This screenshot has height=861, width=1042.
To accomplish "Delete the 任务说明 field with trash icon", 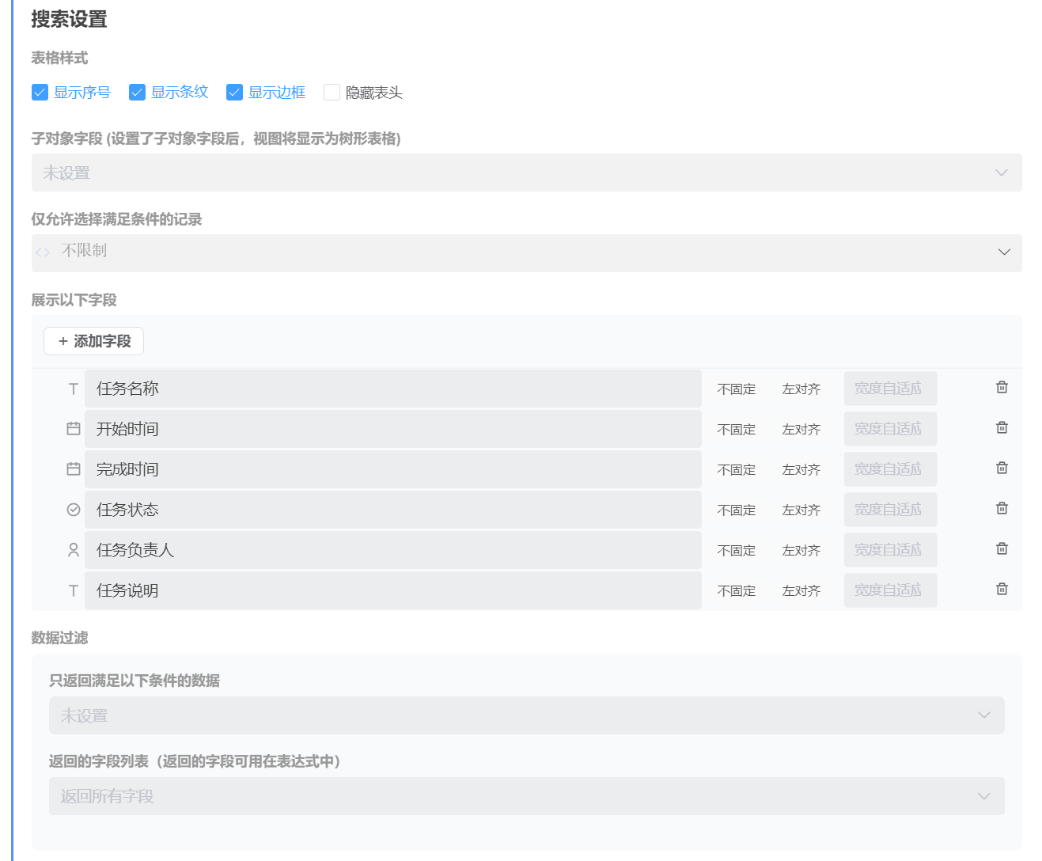I will click(1001, 589).
